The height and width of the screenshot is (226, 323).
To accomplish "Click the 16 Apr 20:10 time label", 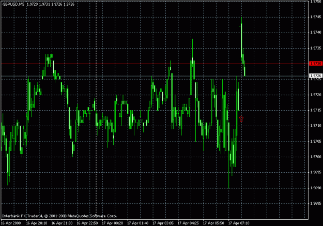I will [x=37, y=223].
